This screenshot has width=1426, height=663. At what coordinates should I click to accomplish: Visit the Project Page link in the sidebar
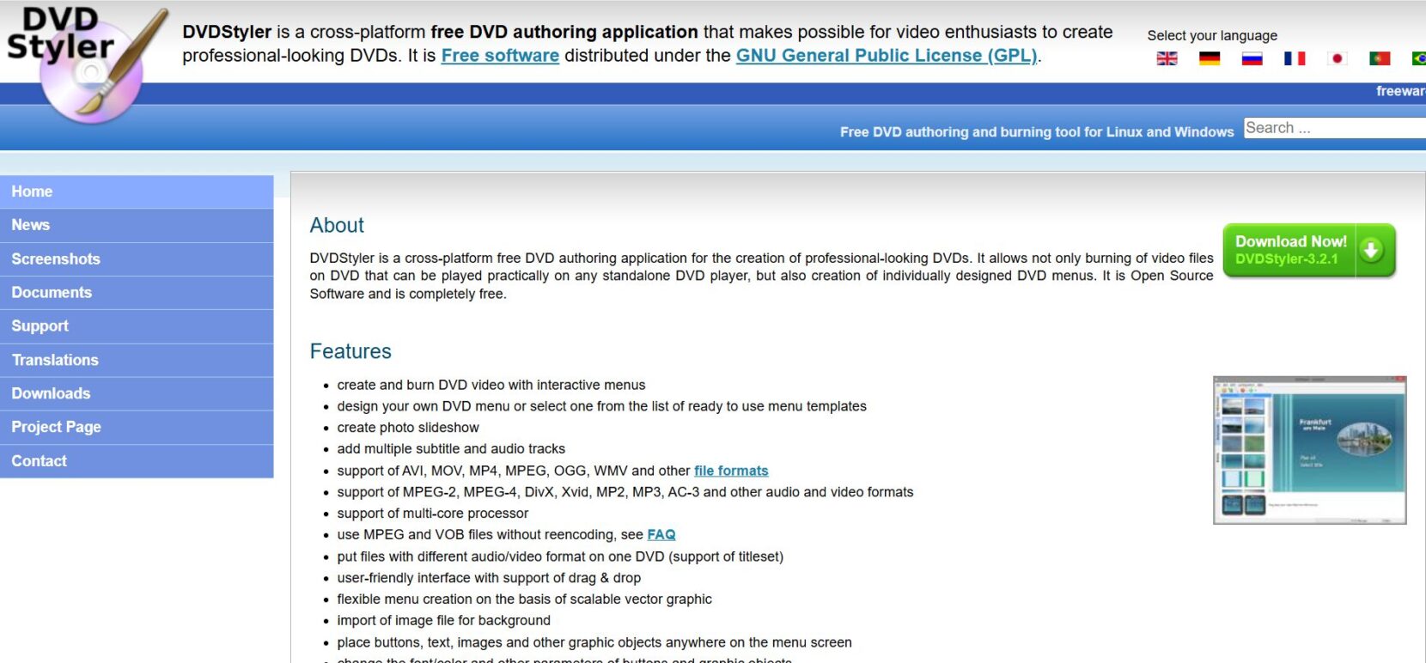(x=137, y=427)
